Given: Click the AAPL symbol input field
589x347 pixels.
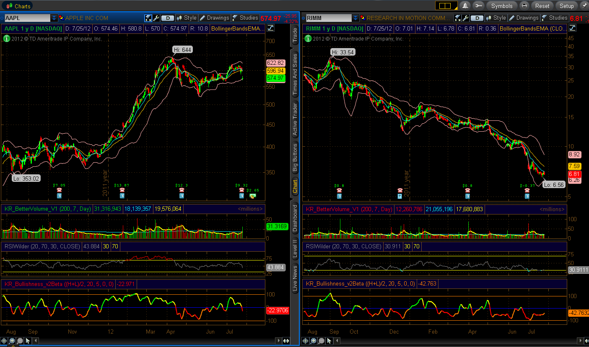Looking at the screenshot, I should pyautogui.click(x=27, y=18).
